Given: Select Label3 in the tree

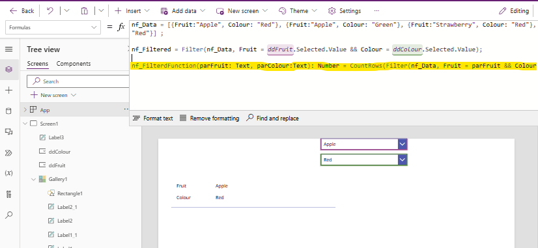Looking at the screenshot, I should pos(56,137).
